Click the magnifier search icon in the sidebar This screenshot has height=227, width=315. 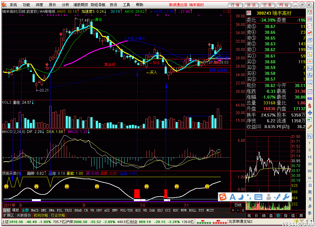[x=310, y=82]
